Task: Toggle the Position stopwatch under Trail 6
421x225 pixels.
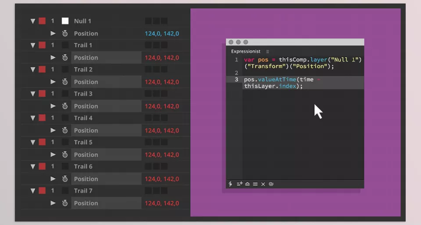Action: tap(65, 179)
